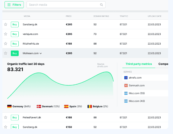Screen dimensions: 173x134
Task: Select the Moz.com (SS) icon
Action: point(126,93)
